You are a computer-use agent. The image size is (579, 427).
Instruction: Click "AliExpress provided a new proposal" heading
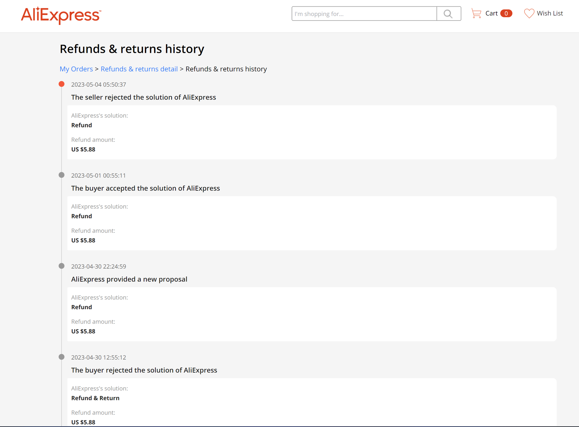(x=129, y=279)
